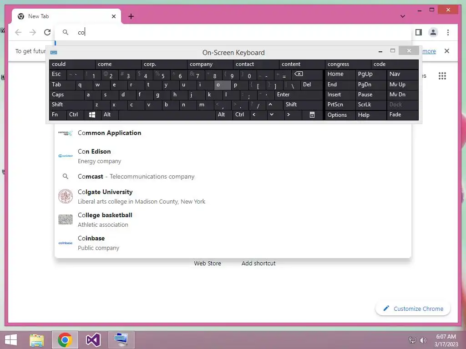Open Windows Start menu

(x=11, y=340)
